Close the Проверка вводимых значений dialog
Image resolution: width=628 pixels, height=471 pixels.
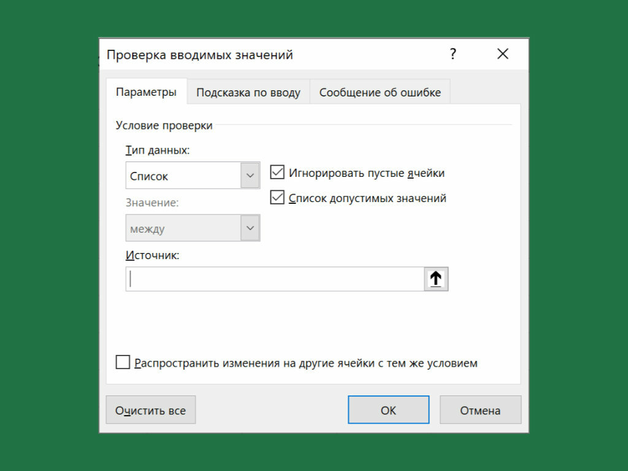(x=503, y=54)
